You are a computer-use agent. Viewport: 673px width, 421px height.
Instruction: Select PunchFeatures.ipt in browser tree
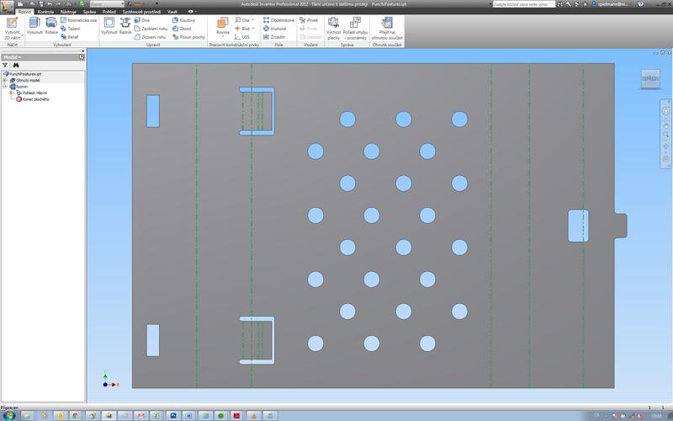(x=23, y=74)
